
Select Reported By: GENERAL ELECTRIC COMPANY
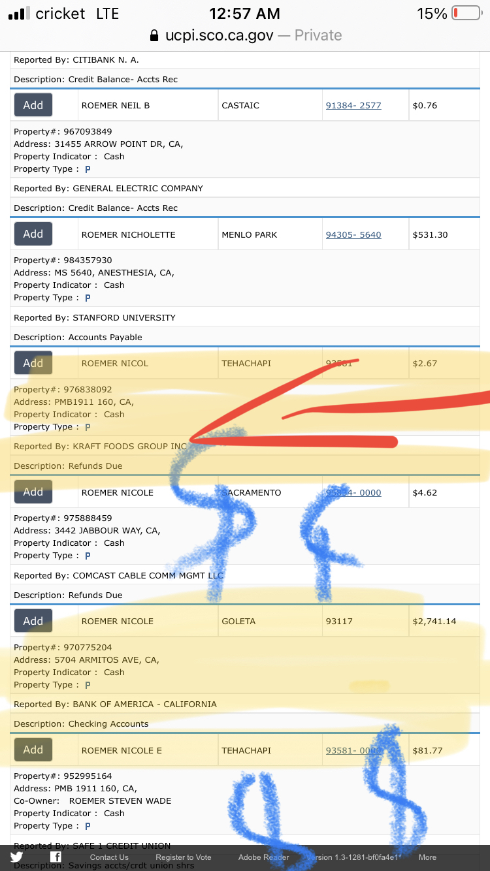tap(108, 189)
